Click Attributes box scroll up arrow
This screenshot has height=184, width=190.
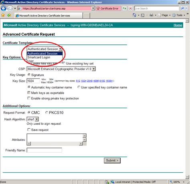coord(85,135)
